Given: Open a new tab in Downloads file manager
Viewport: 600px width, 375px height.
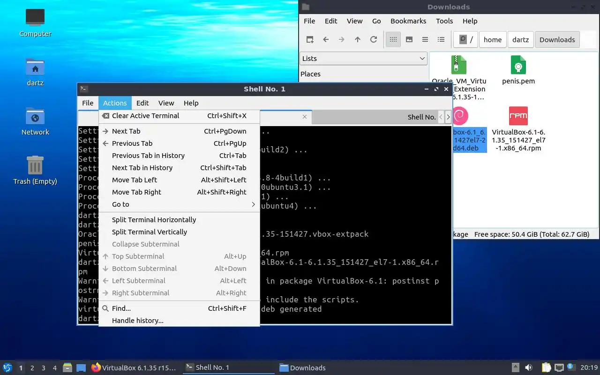Looking at the screenshot, I should coord(310,39).
